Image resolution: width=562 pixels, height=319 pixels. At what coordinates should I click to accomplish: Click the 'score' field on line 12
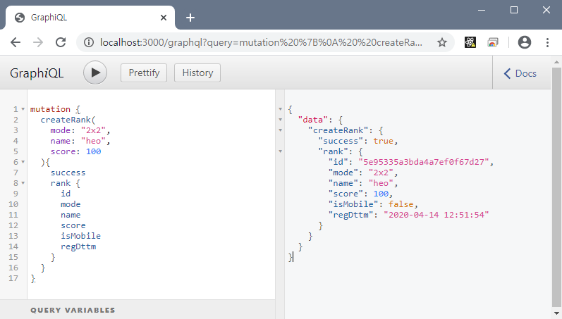coord(73,225)
